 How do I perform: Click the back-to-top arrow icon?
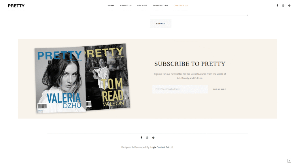pos(289,161)
